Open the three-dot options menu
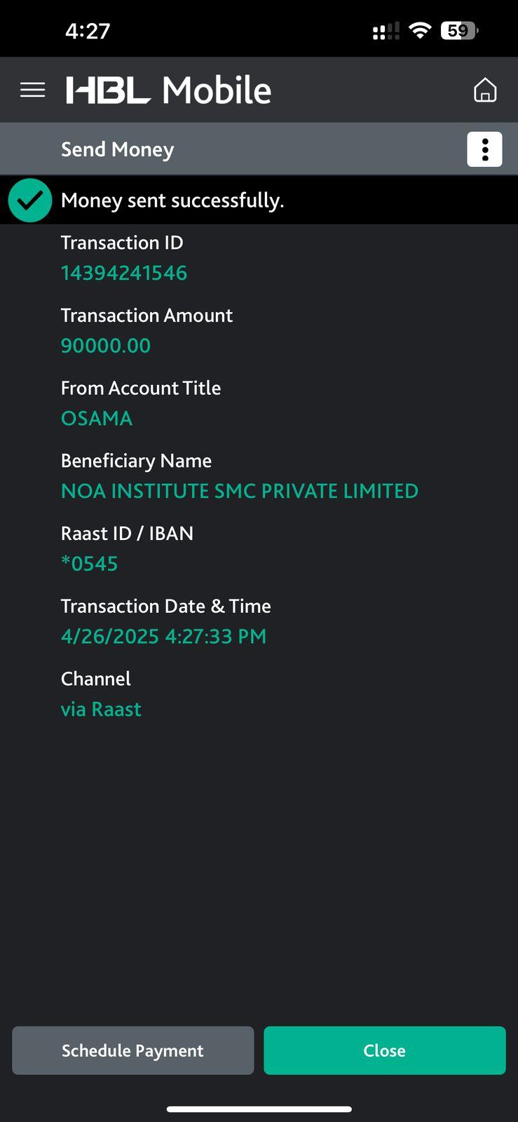 [484, 149]
